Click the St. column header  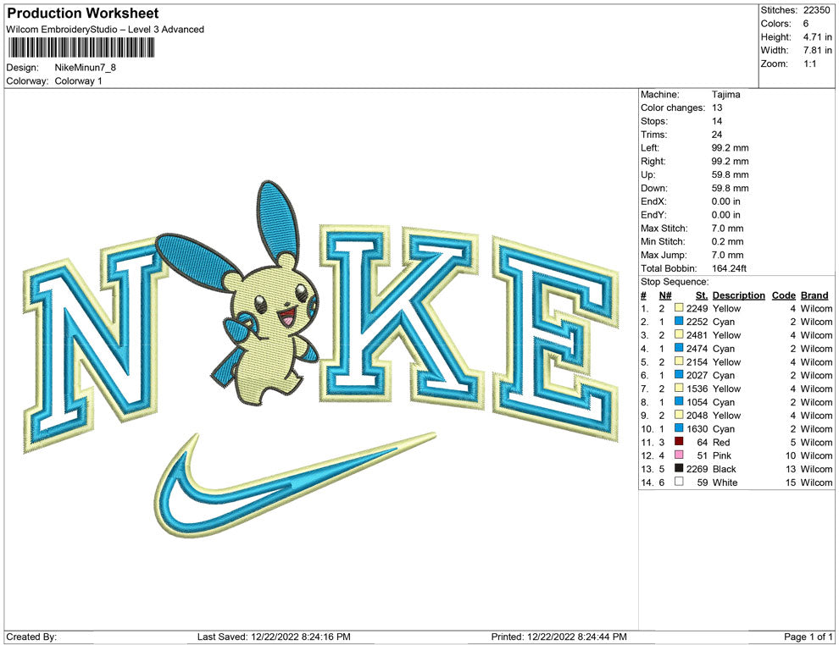[x=702, y=295]
